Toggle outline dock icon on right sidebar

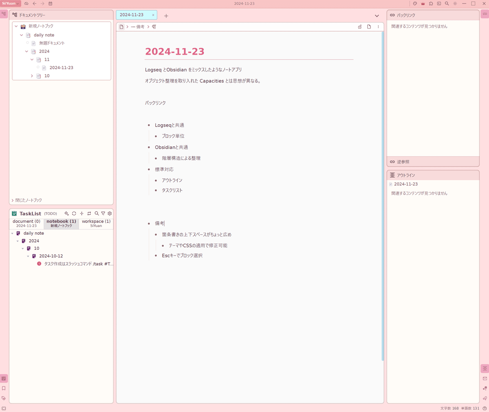click(x=485, y=368)
